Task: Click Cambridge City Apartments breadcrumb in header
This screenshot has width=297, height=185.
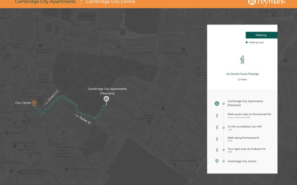Action: point(45,2)
